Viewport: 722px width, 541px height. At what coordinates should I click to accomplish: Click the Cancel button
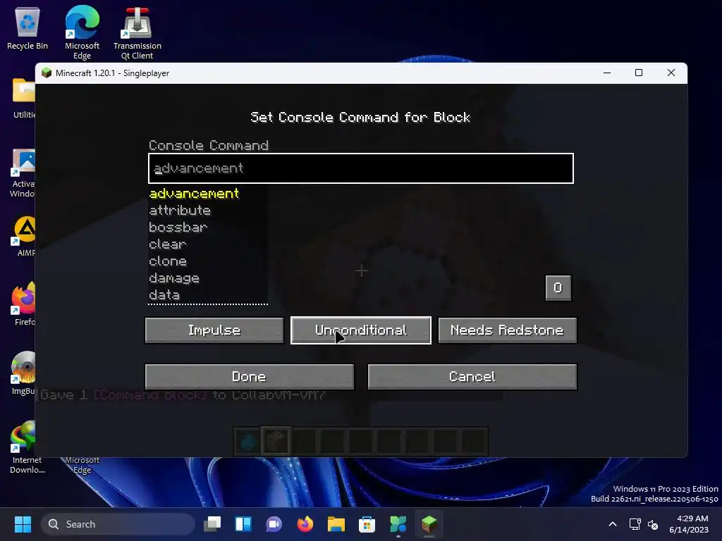coord(472,377)
